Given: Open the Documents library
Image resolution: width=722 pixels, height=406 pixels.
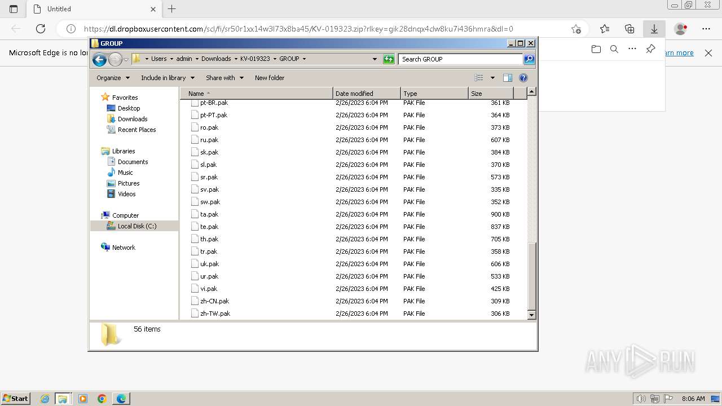Looking at the screenshot, I should pos(133,162).
